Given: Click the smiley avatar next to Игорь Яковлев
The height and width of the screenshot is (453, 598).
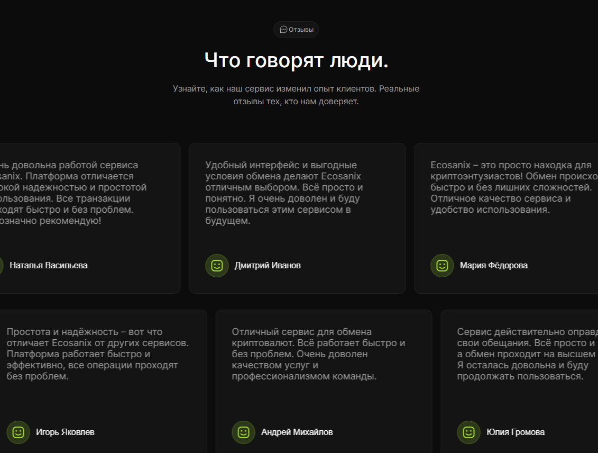Looking at the screenshot, I should click(x=19, y=432).
